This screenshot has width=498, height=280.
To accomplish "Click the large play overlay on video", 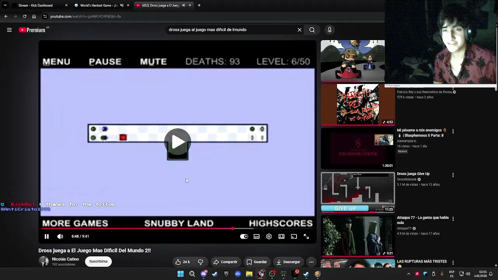I will click(x=178, y=142).
